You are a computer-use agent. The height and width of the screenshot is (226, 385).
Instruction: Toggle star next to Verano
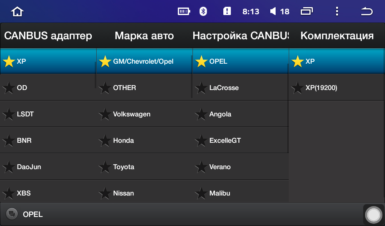click(x=201, y=167)
